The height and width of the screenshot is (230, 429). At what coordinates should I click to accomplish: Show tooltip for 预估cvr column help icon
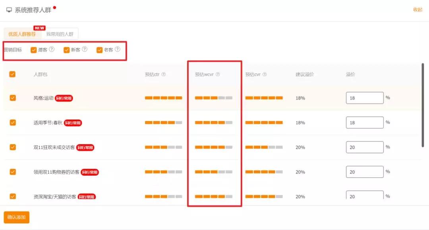[265, 74]
